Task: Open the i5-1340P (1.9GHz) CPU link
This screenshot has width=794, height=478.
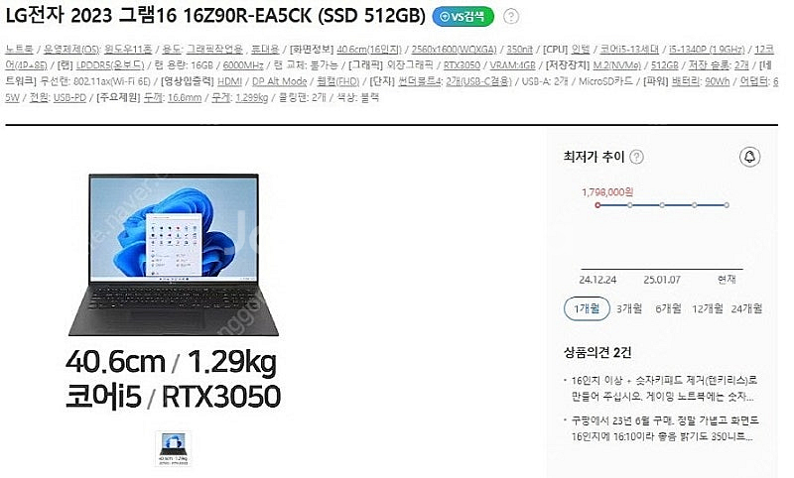Action: (707, 49)
